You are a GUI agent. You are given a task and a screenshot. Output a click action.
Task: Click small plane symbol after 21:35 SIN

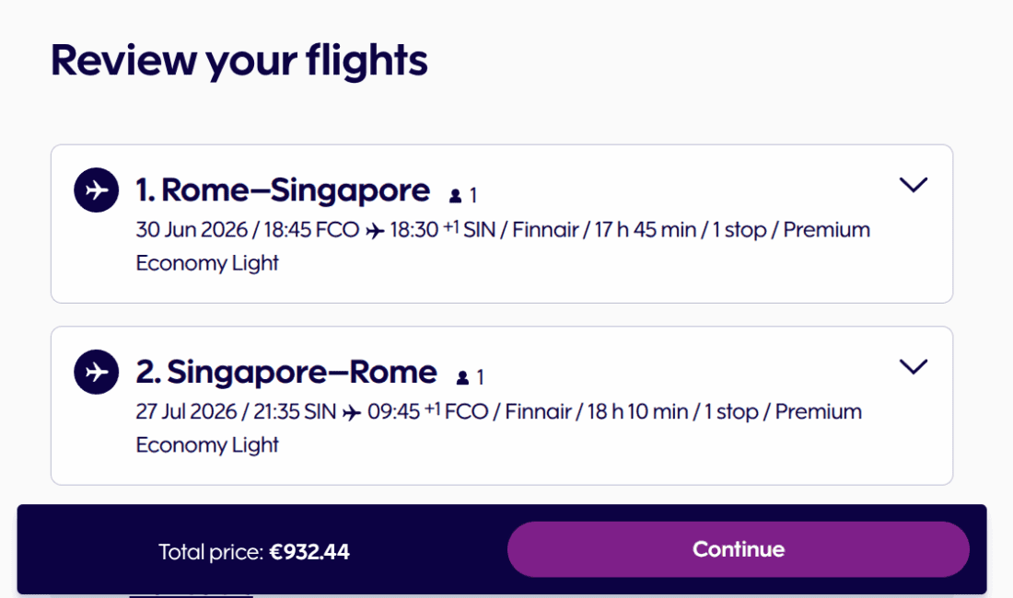pyautogui.click(x=351, y=412)
